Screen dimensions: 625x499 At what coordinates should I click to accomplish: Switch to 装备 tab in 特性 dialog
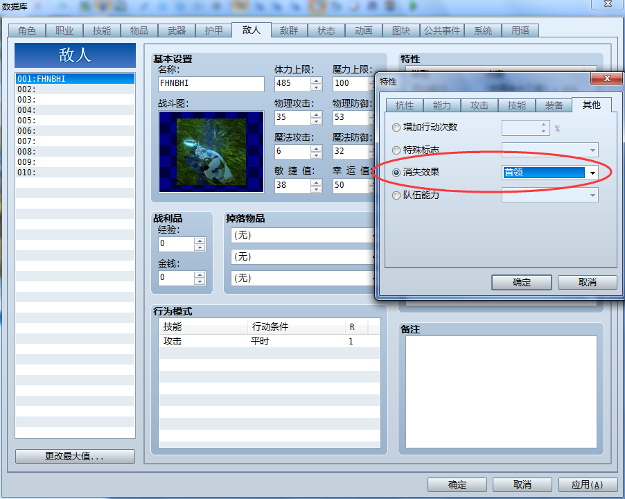pos(554,105)
